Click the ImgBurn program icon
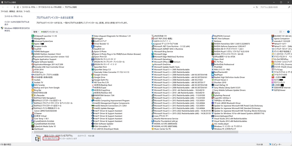Image resolution: width=292 pixels, height=146 pixels. [93, 98]
